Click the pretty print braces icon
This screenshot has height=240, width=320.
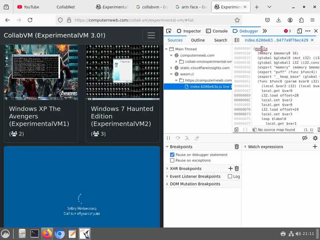tap(245, 130)
